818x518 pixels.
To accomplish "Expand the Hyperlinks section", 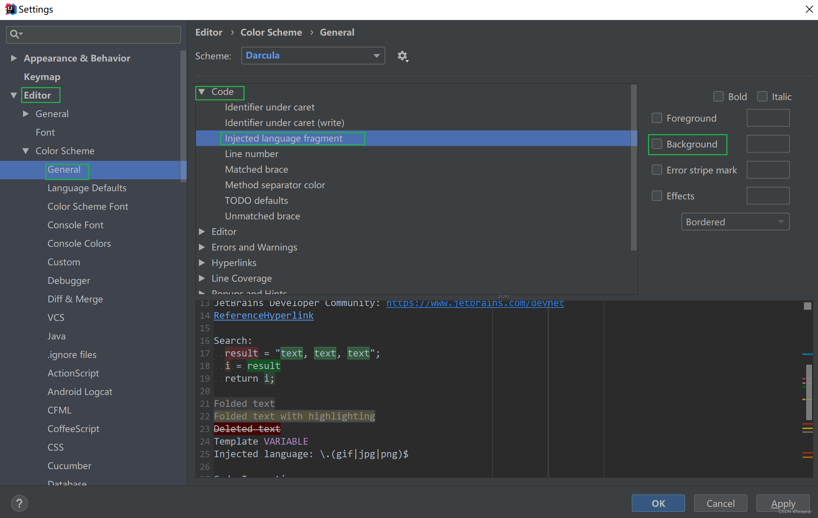I will [x=203, y=263].
